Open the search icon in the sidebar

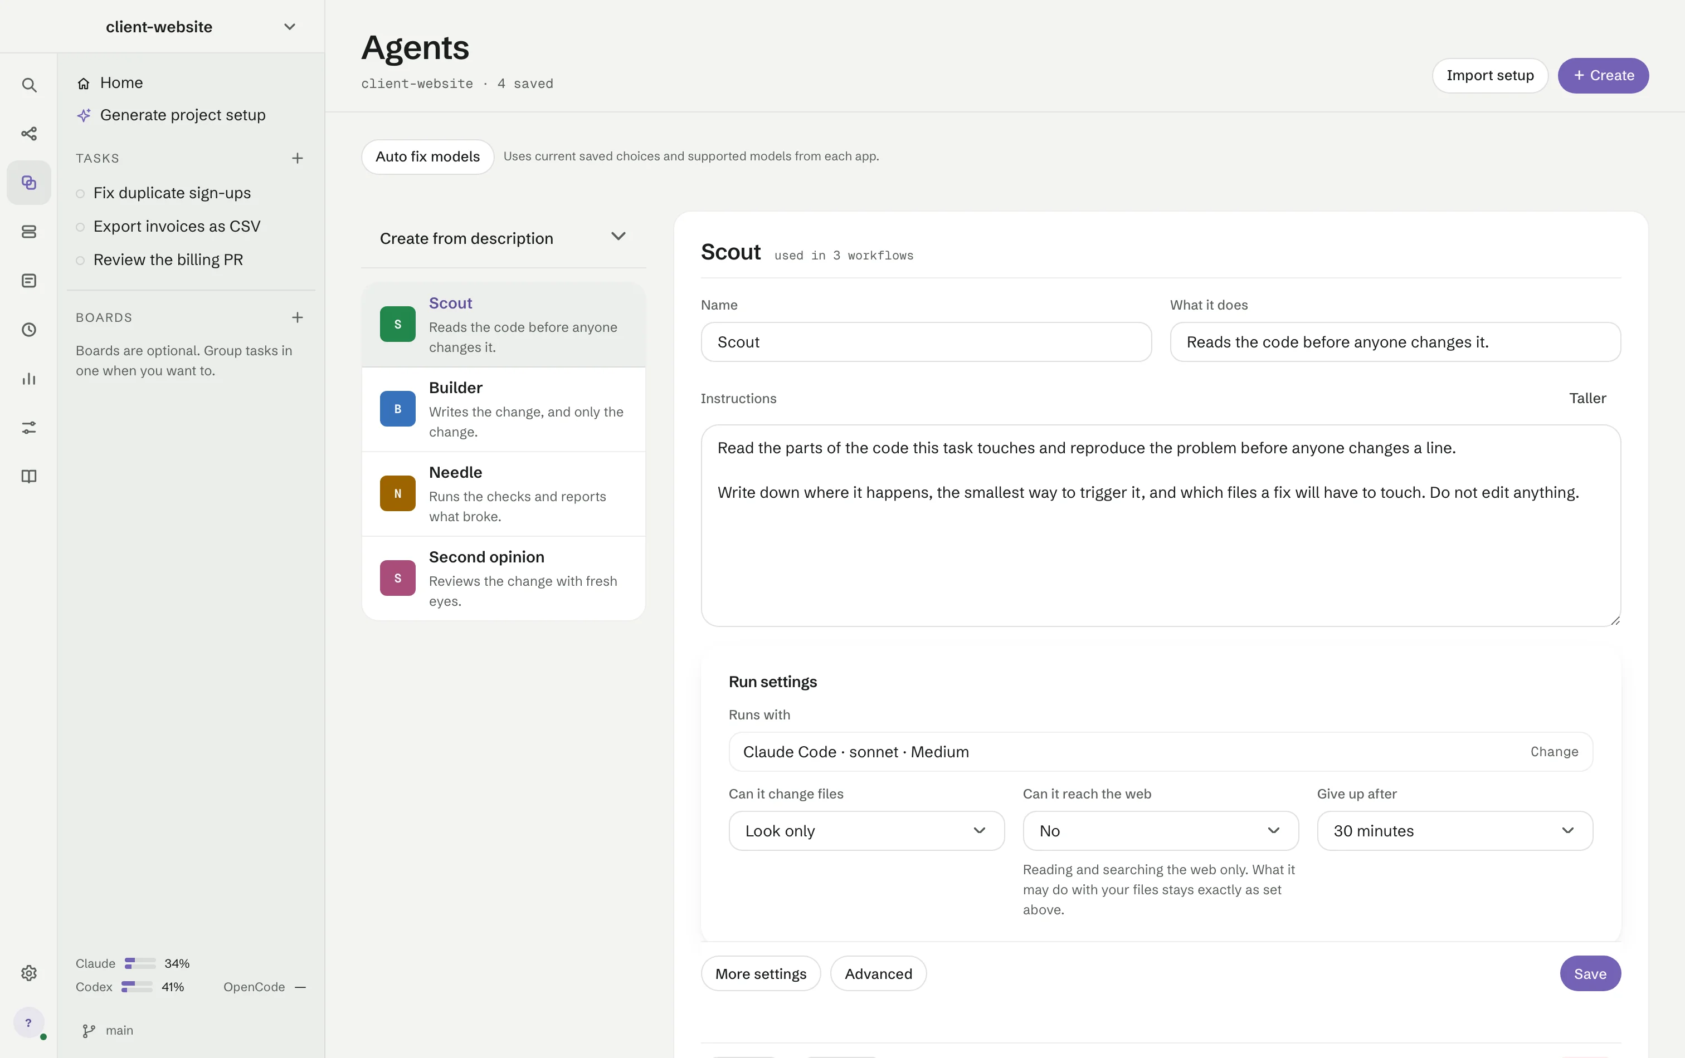(x=28, y=85)
